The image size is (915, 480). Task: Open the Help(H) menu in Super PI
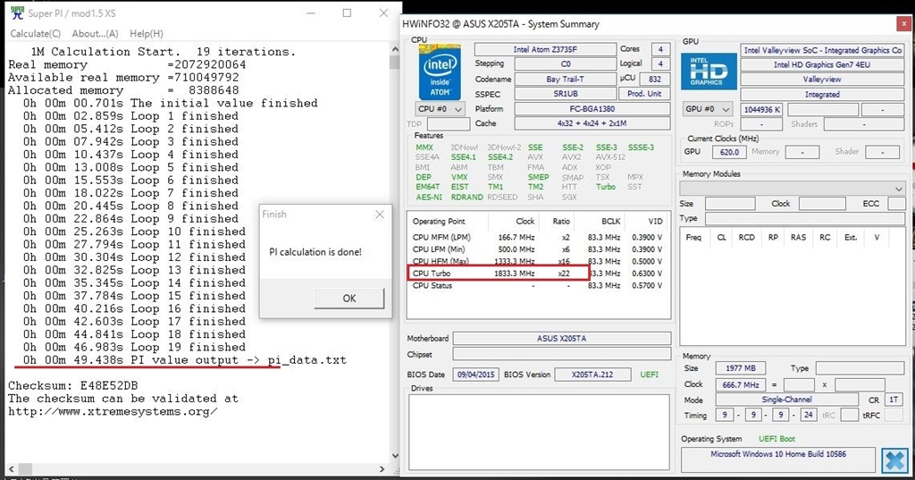[x=147, y=34]
